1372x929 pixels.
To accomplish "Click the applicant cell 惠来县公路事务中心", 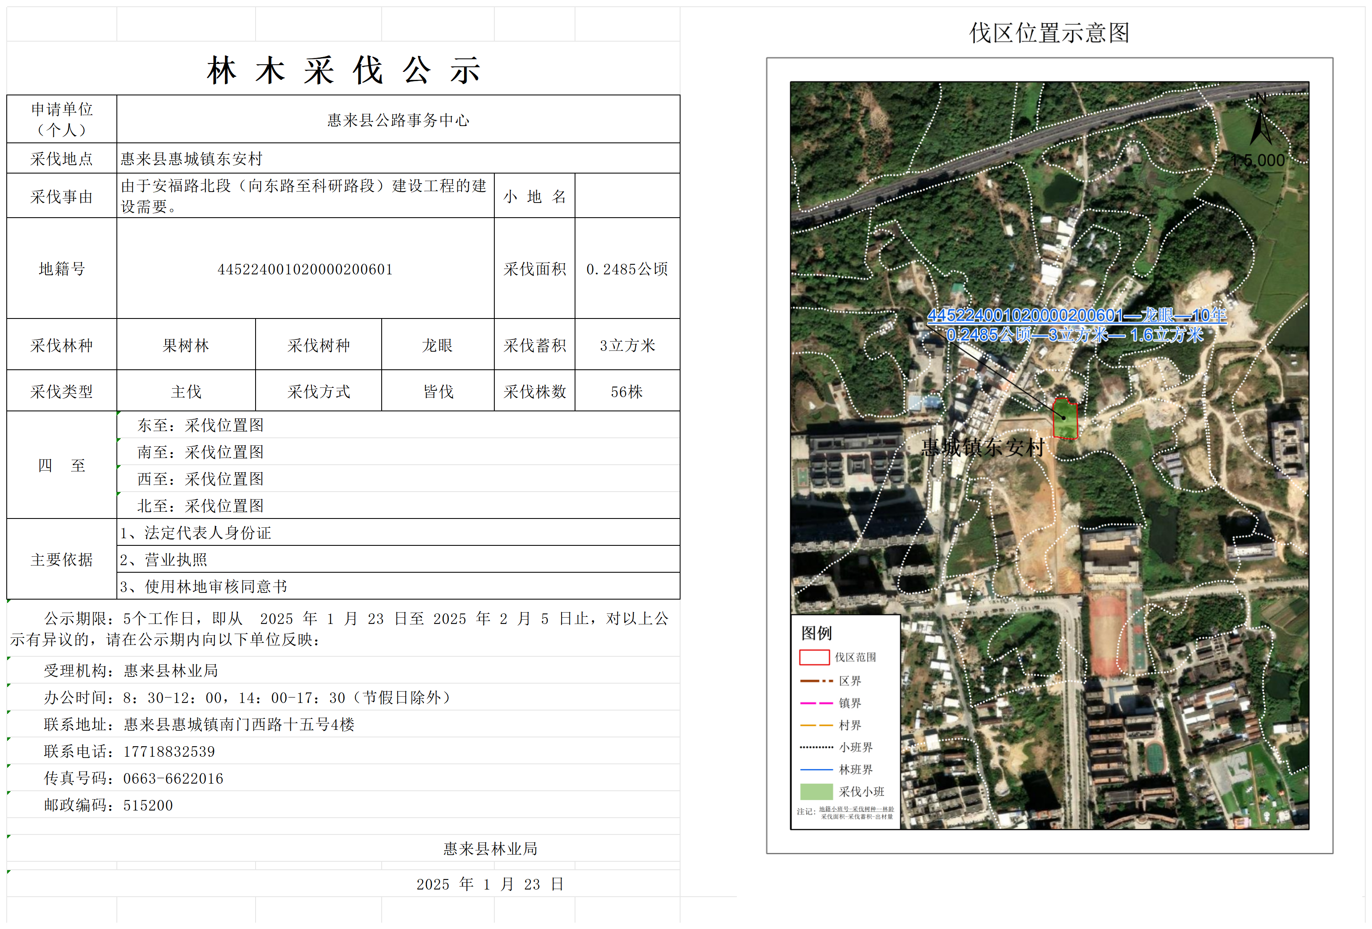I will pyautogui.click(x=398, y=120).
